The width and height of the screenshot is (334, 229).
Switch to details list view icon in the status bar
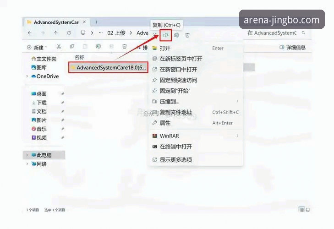coord(301,210)
